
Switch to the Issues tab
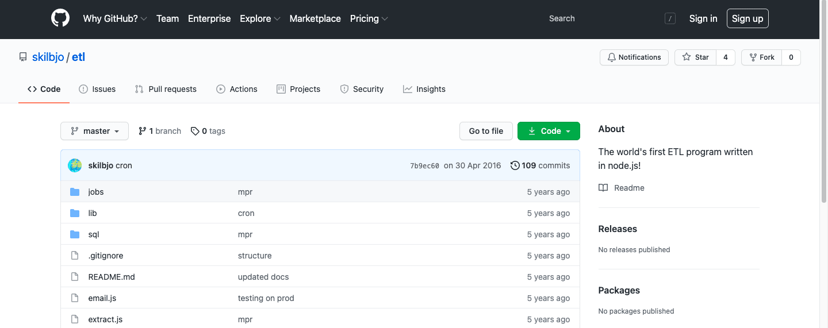97,89
